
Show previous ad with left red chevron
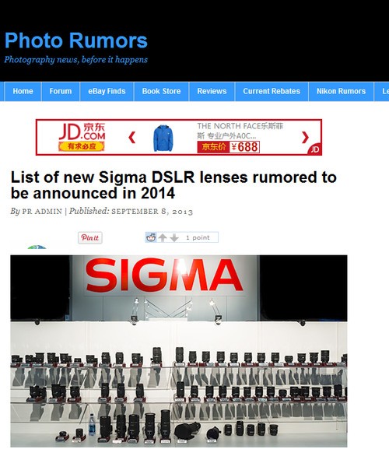(x=132, y=137)
